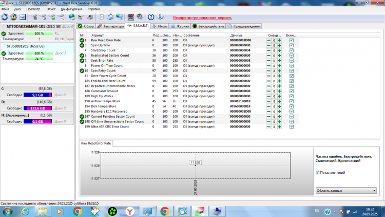Click the blue-framed disk window toolbar icon
The height and width of the screenshot is (217, 385).
23,17
